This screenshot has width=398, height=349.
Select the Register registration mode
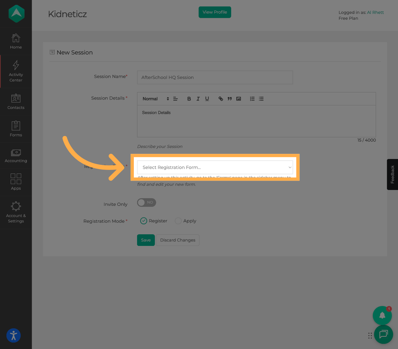click(x=144, y=221)
